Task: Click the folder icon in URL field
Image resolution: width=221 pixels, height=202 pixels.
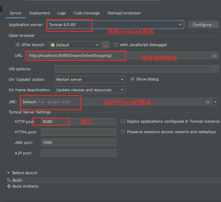Action: pyautogui.click(x=214, y=56)
